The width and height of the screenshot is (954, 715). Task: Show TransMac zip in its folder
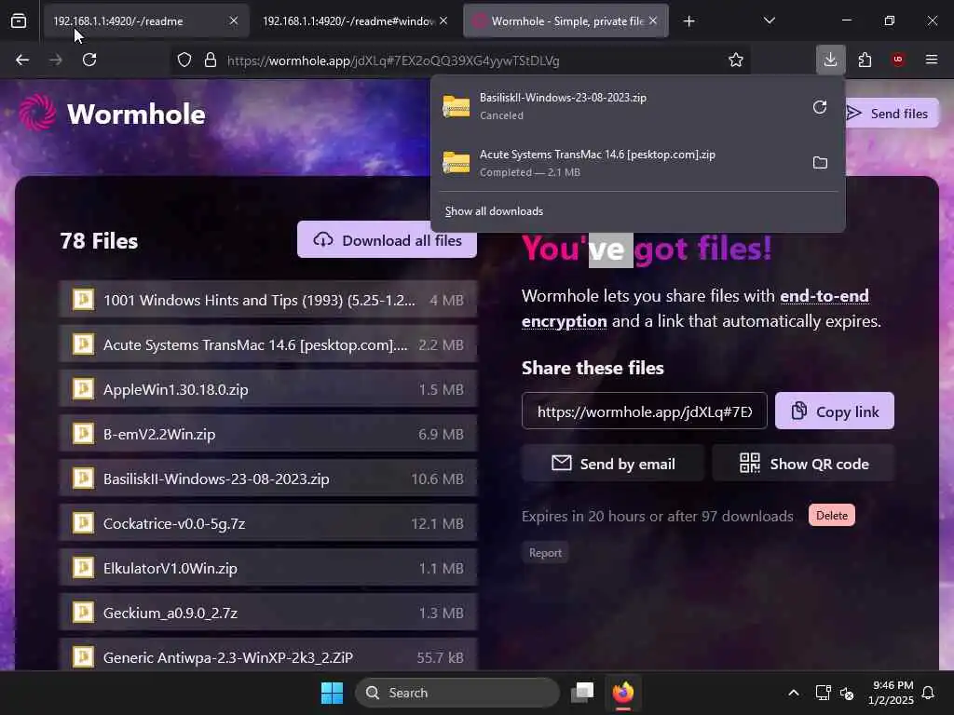click(820, 163)
